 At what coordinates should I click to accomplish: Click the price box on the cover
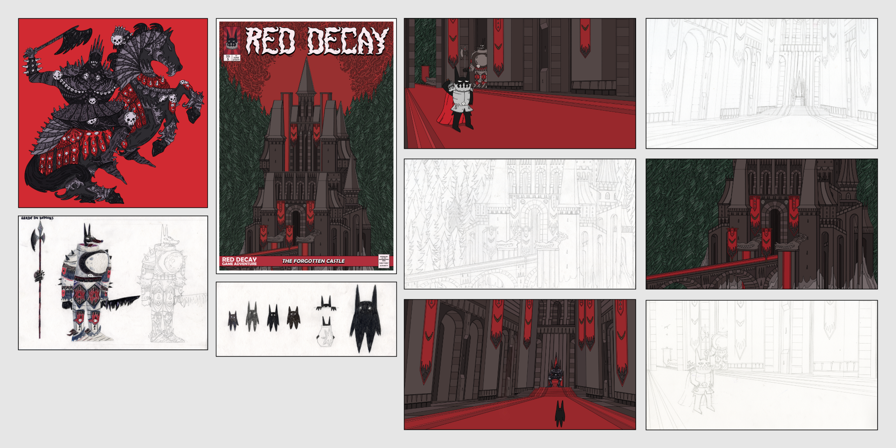coord(227,58)
